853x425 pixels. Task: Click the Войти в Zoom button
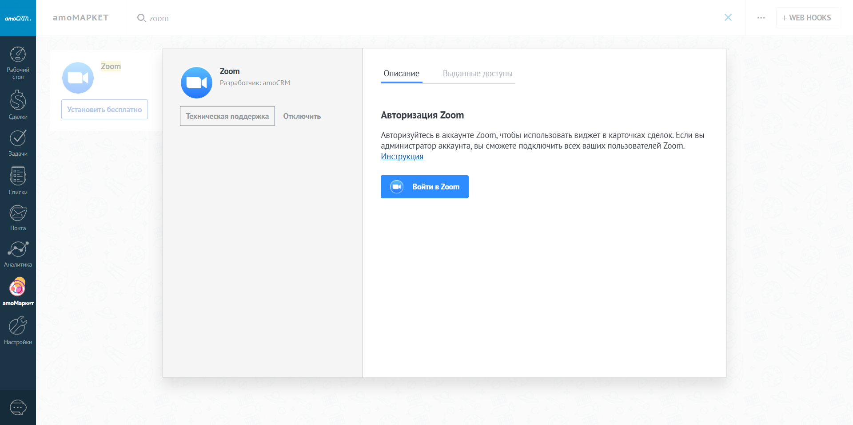tap(424, 187)
